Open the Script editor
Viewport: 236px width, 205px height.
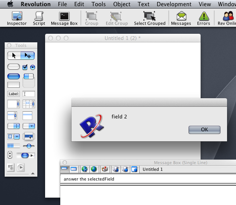tap(39, 18)
